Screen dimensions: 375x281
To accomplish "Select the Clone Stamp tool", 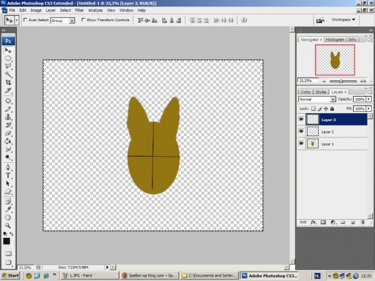I will click(x=8, y=117).
